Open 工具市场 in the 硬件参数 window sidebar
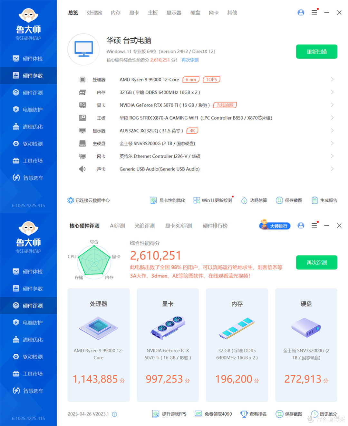 (28, 161)
